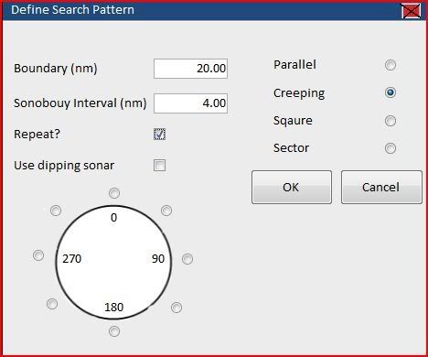Select the 0 degree compass radio button
This screenshot has width=428, height=357.
(114, 193)
